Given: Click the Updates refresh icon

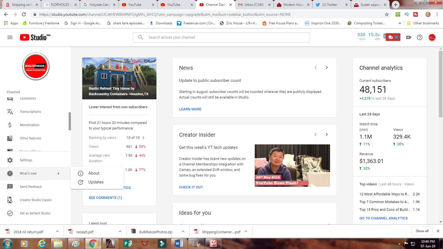Looking at the screenshot, I should (x=80, y=182).
